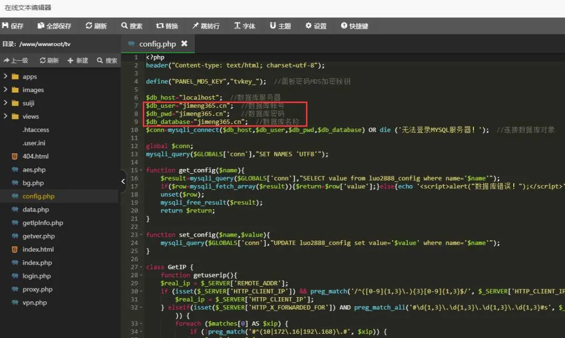Click 新建 to create new file

click(x=78, y=61)
